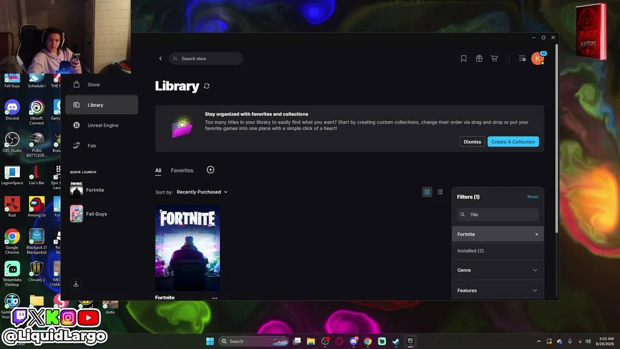620x349 pixels.
Task: Click the Create A Collection button
Action: [x=513, y=142]
